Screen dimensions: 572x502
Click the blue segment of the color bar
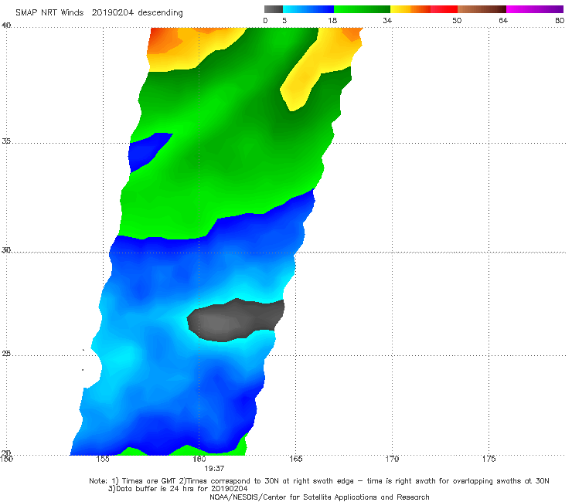click(308, 9)
